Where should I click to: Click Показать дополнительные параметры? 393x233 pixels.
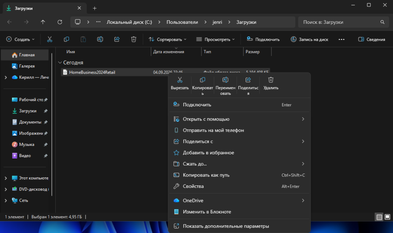[x=239, y=226]
